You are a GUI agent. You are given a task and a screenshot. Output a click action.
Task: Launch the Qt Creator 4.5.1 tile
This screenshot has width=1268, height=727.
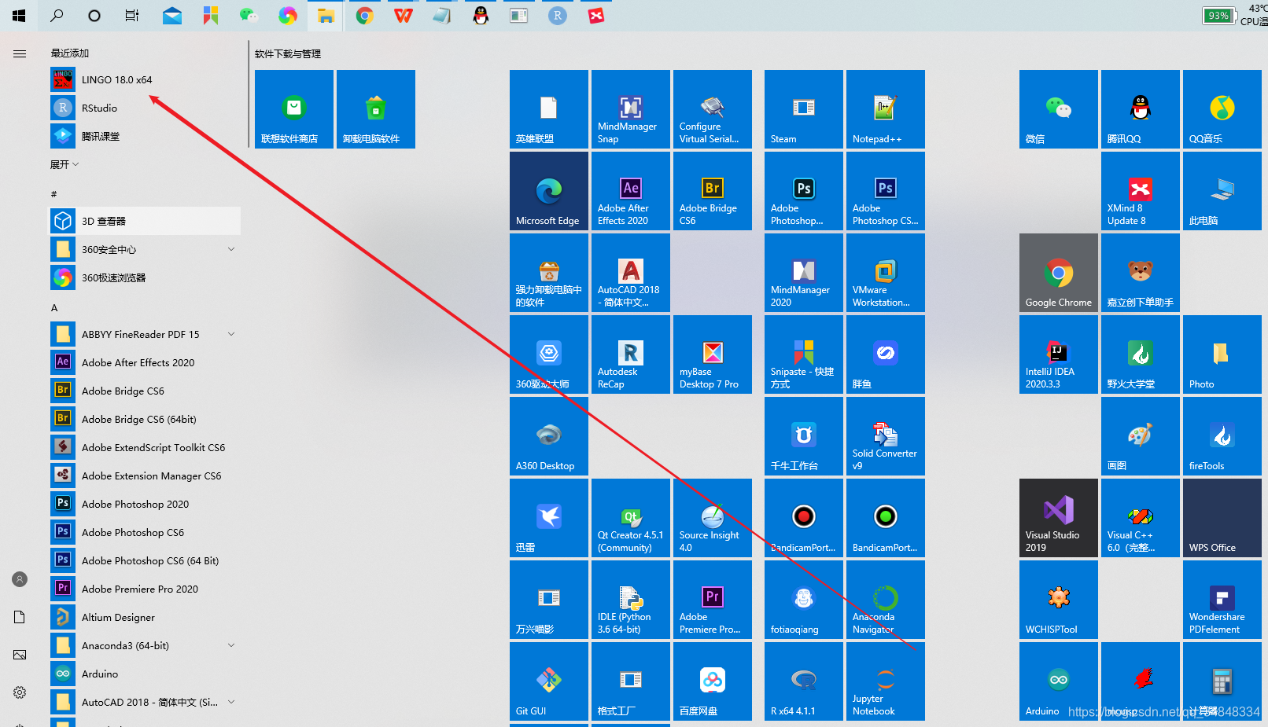631,518
